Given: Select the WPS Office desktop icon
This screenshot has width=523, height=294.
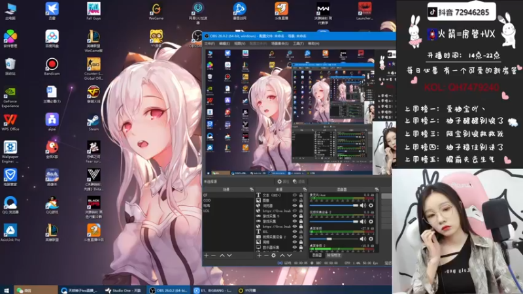Looking at the screenshot, I should [x=10, y=122].
